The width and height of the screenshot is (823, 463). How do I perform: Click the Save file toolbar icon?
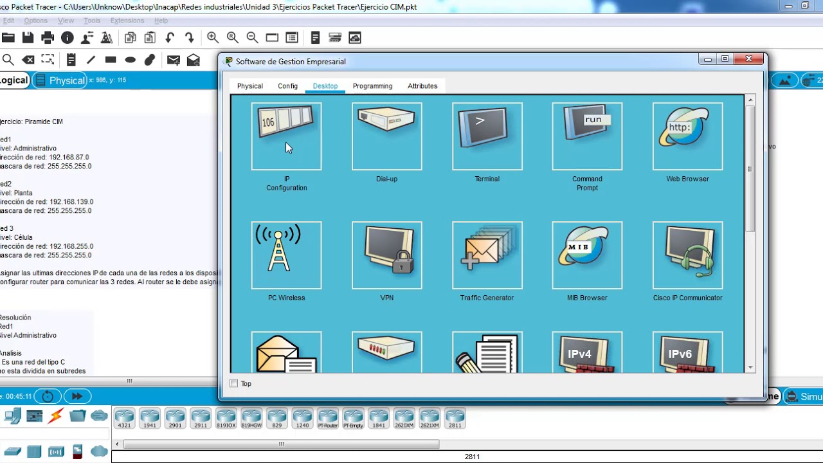pyautogui.click(x=28, y=38)
